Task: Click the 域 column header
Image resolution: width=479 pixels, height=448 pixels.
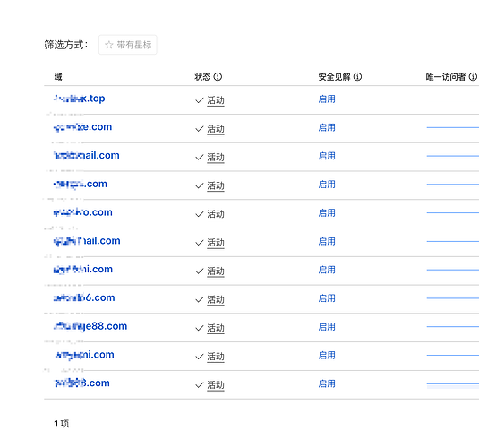Action: (58, 77)
